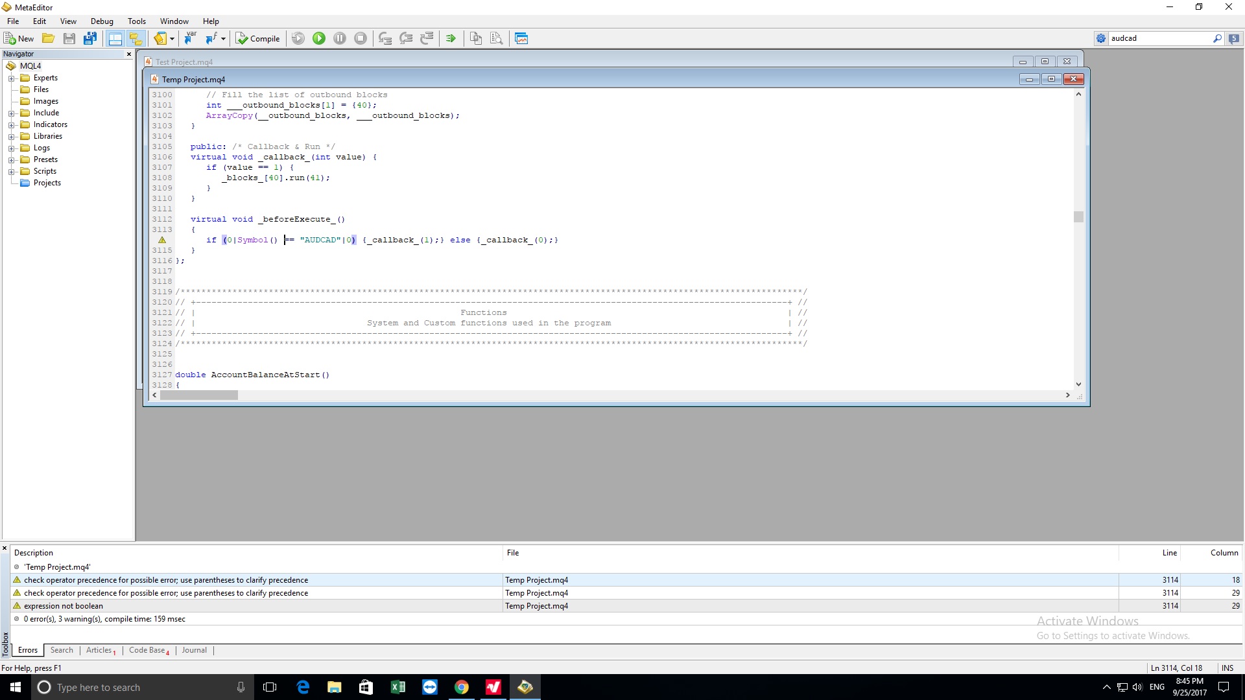Click the open folder icon in the toolbar
Screen dimensions: 1245x700
(49, 38)
